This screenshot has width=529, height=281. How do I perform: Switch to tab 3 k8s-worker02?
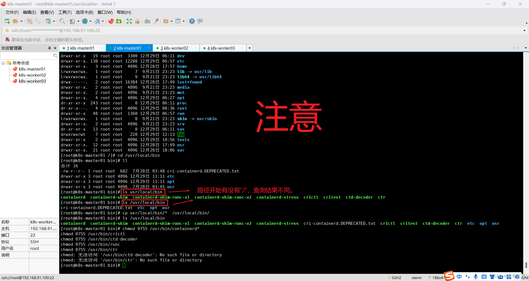pyautogui.click(x=176, y=48)
